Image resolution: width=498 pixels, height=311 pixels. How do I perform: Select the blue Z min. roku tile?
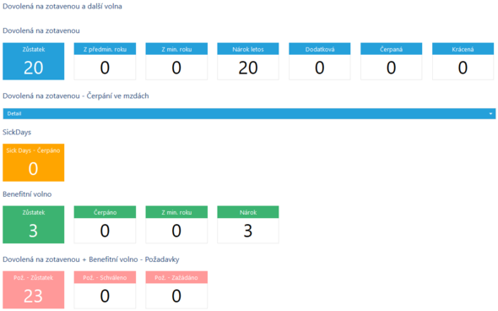[176, 62]
